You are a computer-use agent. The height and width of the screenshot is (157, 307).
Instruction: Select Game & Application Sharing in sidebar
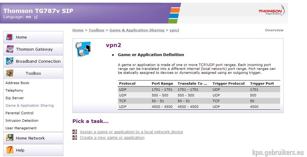(30, 105)
